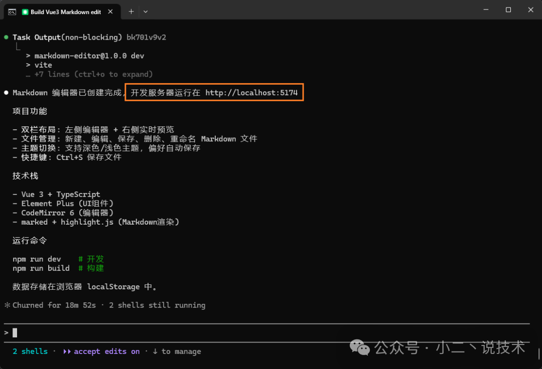542x369 pixels.
Task: Click the http://localhost:5174 URL
Action: 251,93
